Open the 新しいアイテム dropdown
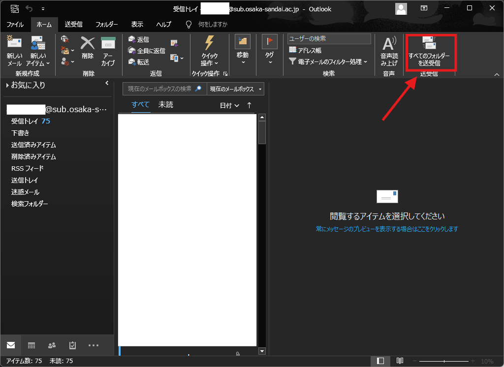Viewport: 504px width, 367px height. click(x=38, y=51)
